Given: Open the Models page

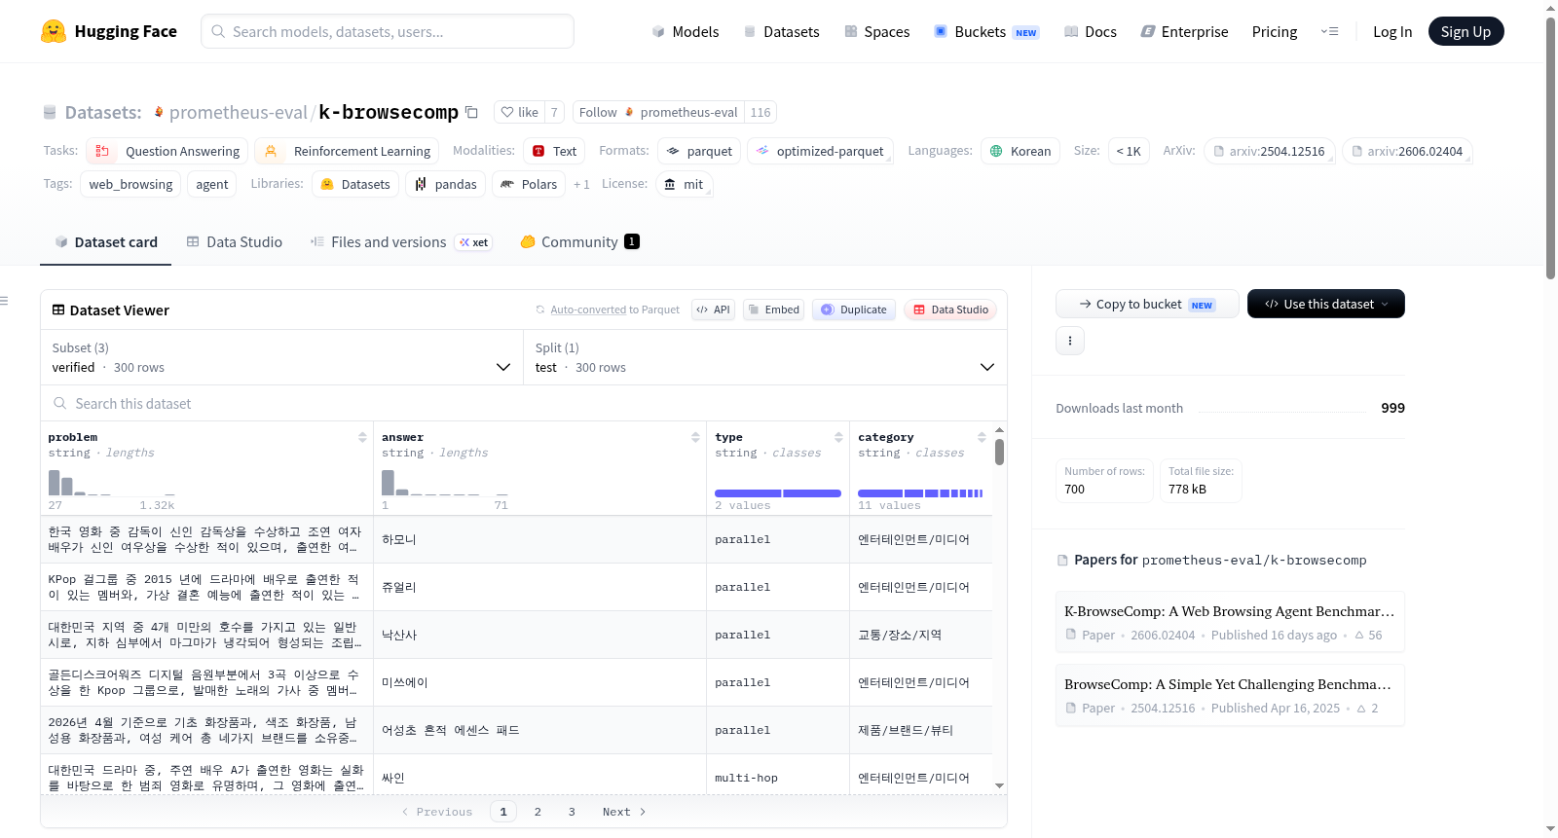Looking at the screenshot, I should (686, 32).
